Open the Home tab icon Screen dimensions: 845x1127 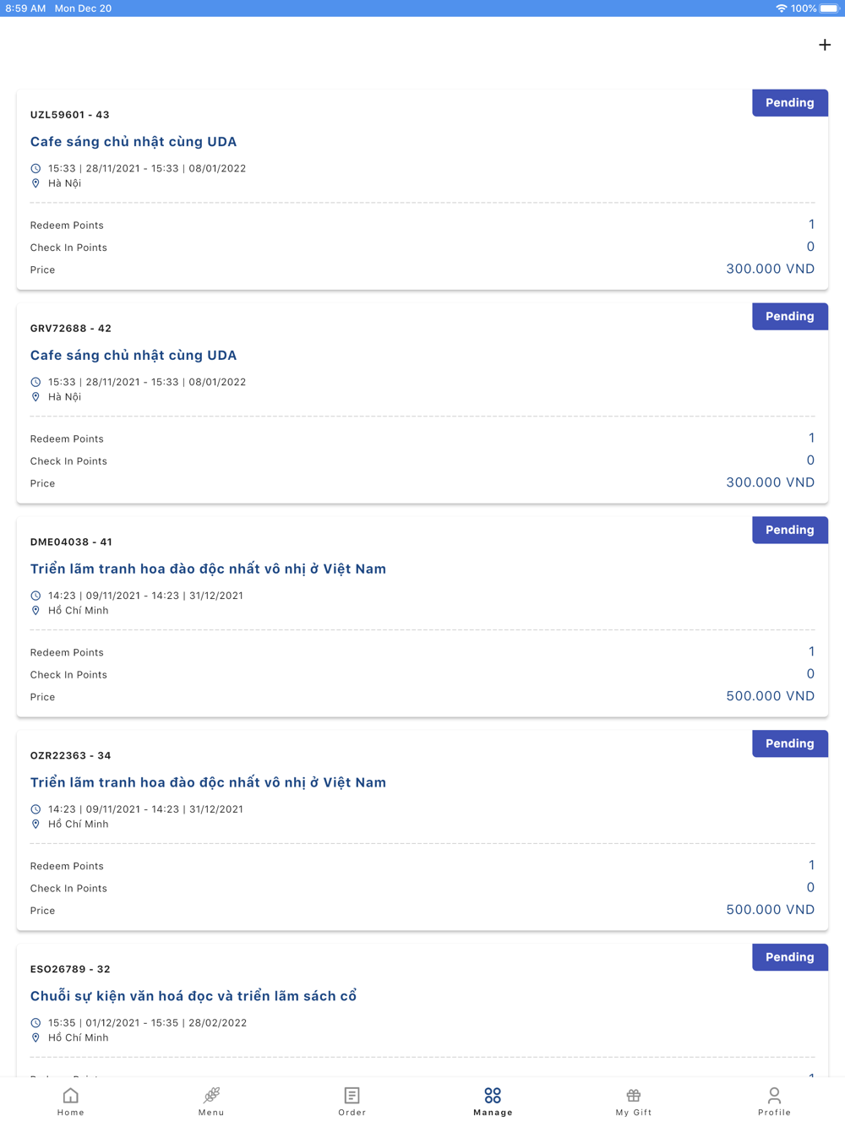[71, 1096]
